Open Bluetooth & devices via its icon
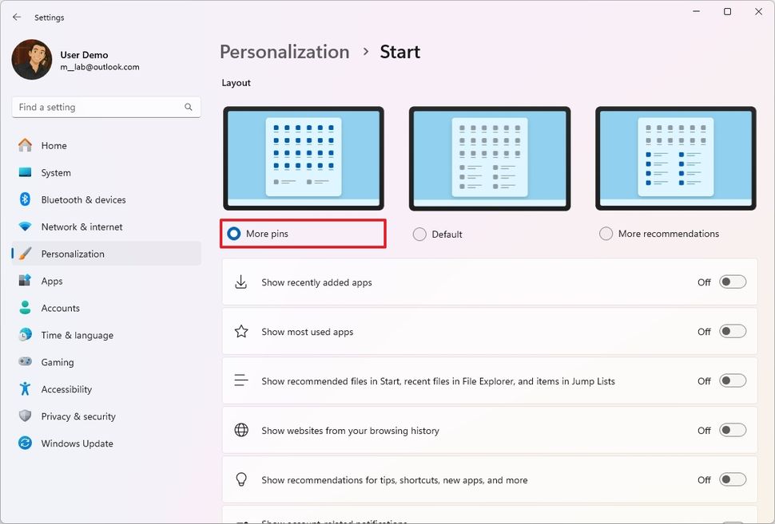The width and height of the screenshot is (775, 524). click(x=26, y=200)
